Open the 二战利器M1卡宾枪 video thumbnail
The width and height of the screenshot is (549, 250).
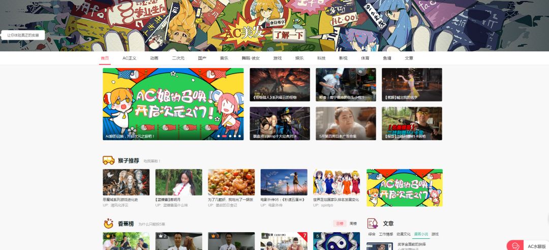(x=412, y=123)
